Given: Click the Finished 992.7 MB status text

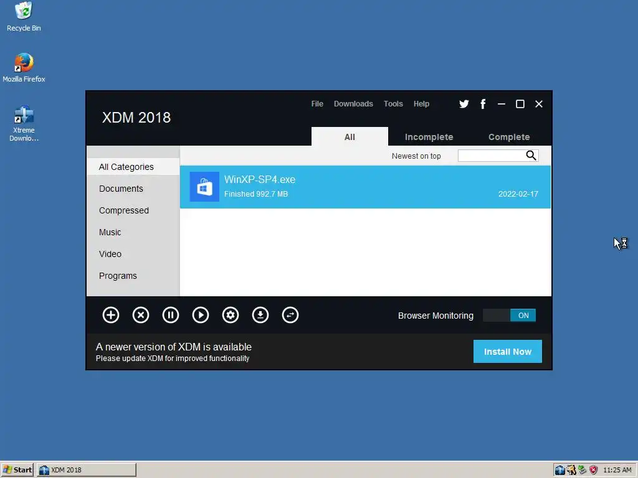Looking at the screenshot, I should pos(256,194).
